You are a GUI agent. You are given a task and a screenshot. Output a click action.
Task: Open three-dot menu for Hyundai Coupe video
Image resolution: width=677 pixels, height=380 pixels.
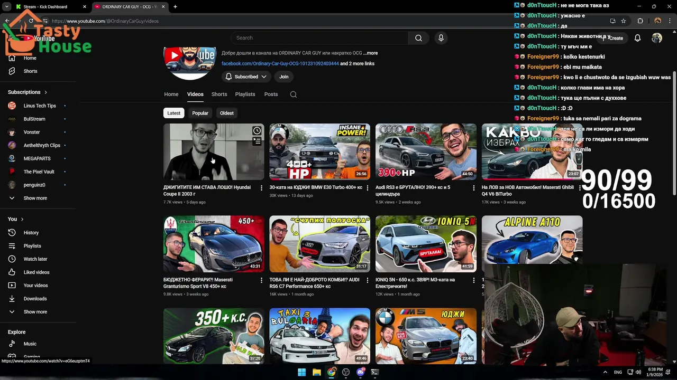coord(261,188)
